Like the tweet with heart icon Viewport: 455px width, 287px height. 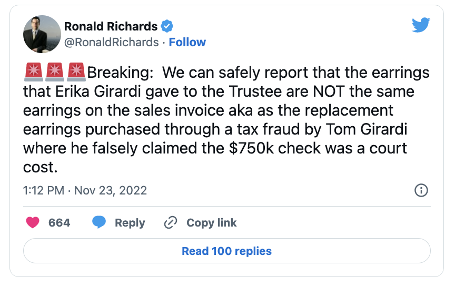coord(33,222)
